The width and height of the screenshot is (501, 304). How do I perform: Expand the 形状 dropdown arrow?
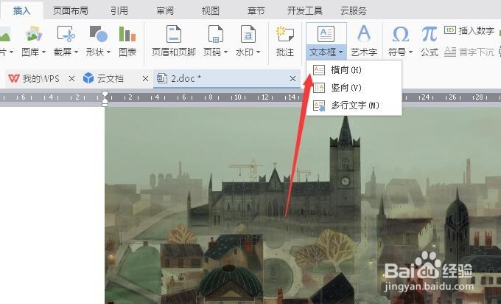point(108,52)
